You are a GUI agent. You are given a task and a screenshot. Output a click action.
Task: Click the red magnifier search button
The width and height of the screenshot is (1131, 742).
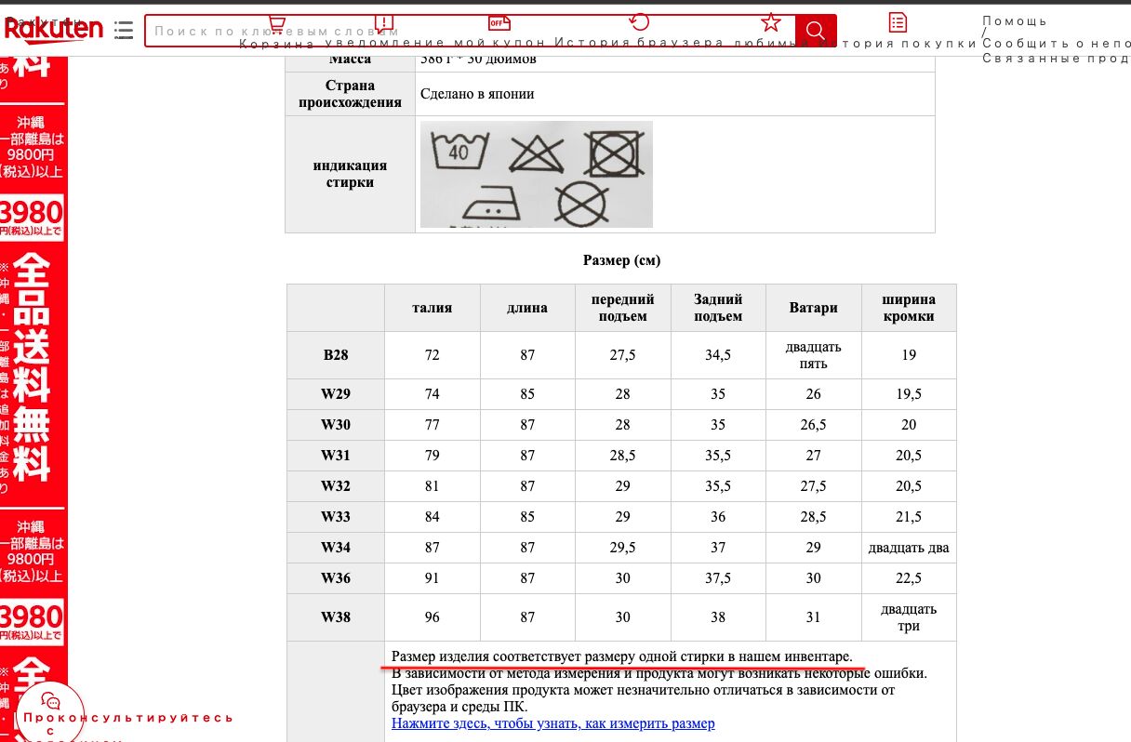pyautogui.click(x=816, y=31)
